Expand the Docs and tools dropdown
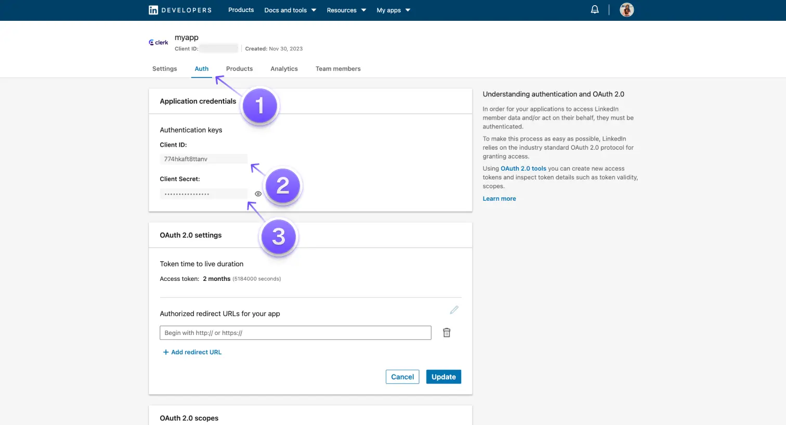This screenshot has width=786, height=425. (x=290, y=10)
